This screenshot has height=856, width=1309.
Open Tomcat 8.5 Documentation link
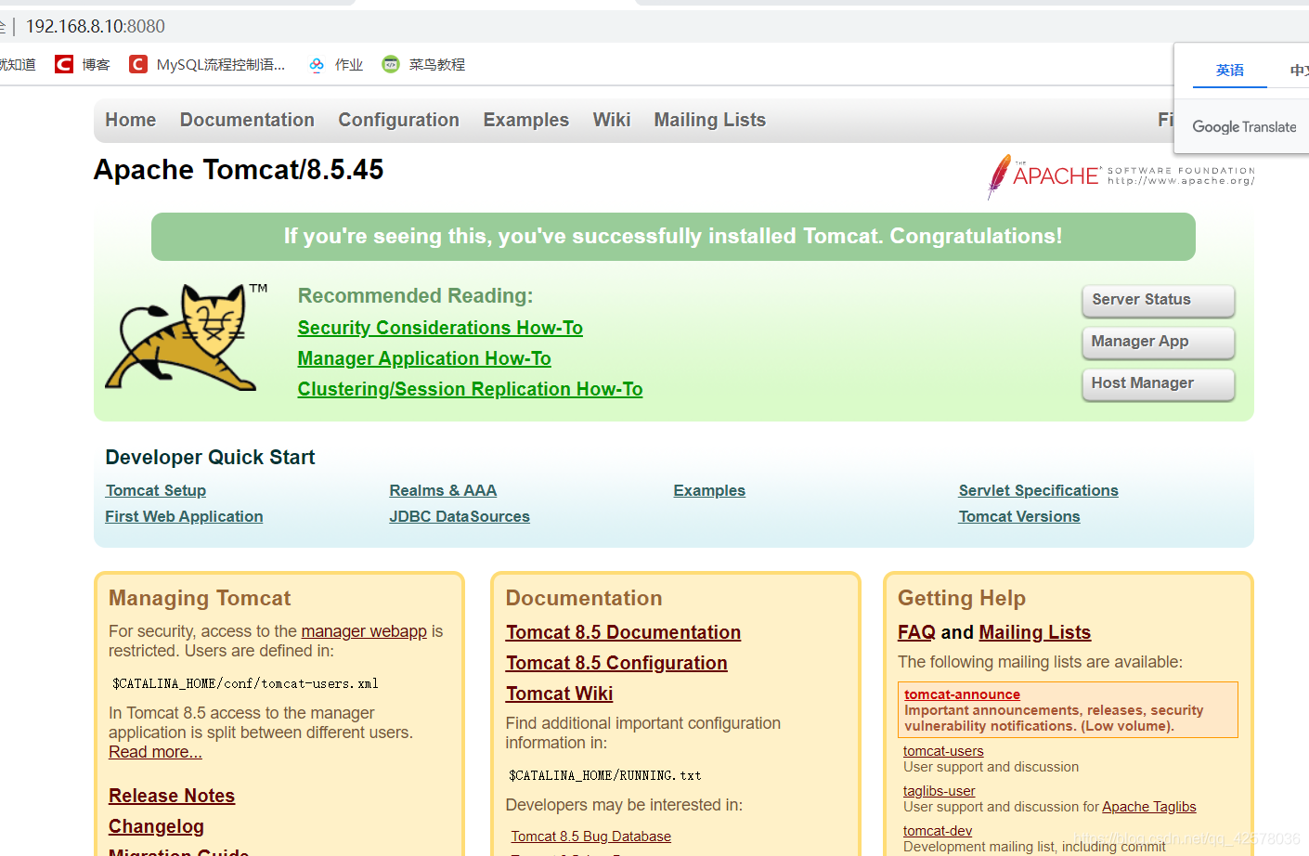tap(623, 632)
